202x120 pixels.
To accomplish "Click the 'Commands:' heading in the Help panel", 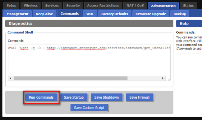I will point(186,32).
